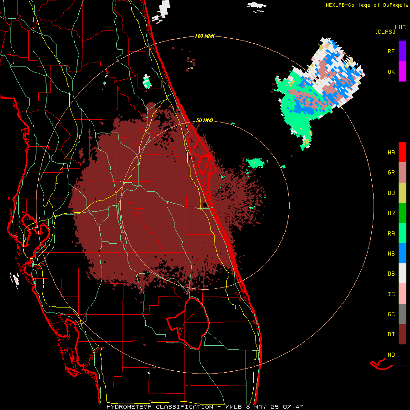Click the WS legend label
410x410 pixels.
click(391, 254)
